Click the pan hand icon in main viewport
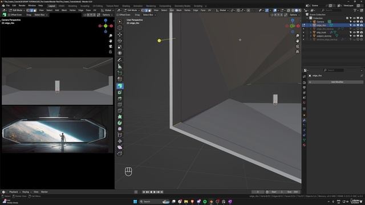This screenshot has width=365, height=205. click(x=298, y=41)
